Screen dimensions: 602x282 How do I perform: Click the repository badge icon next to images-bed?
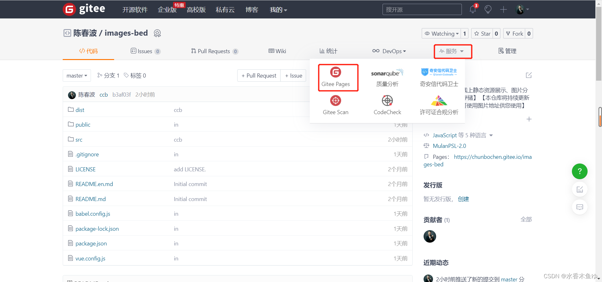[x=157, y=33]
